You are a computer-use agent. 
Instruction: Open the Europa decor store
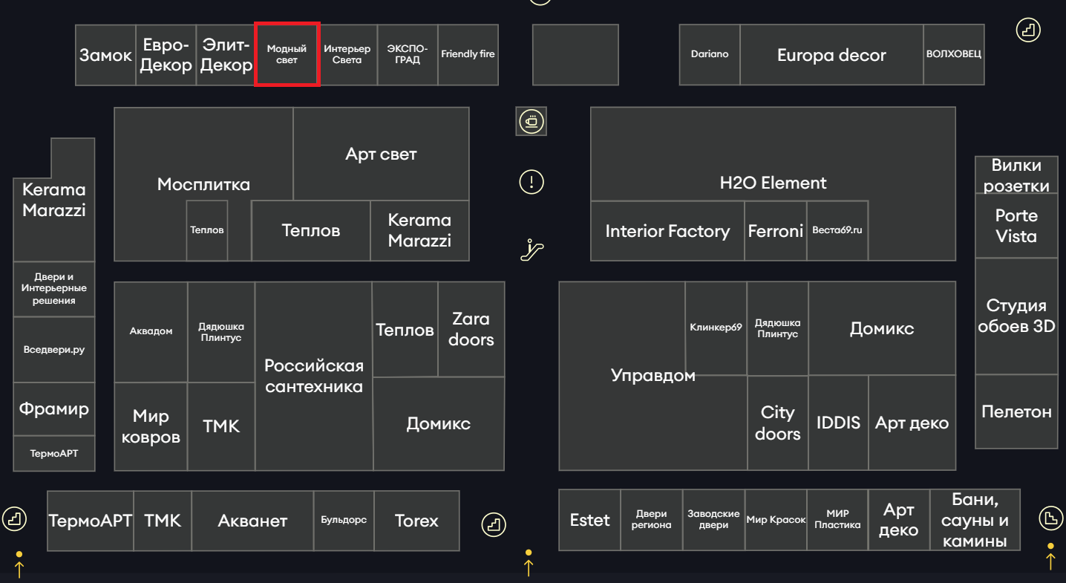(x=831, y=55)
